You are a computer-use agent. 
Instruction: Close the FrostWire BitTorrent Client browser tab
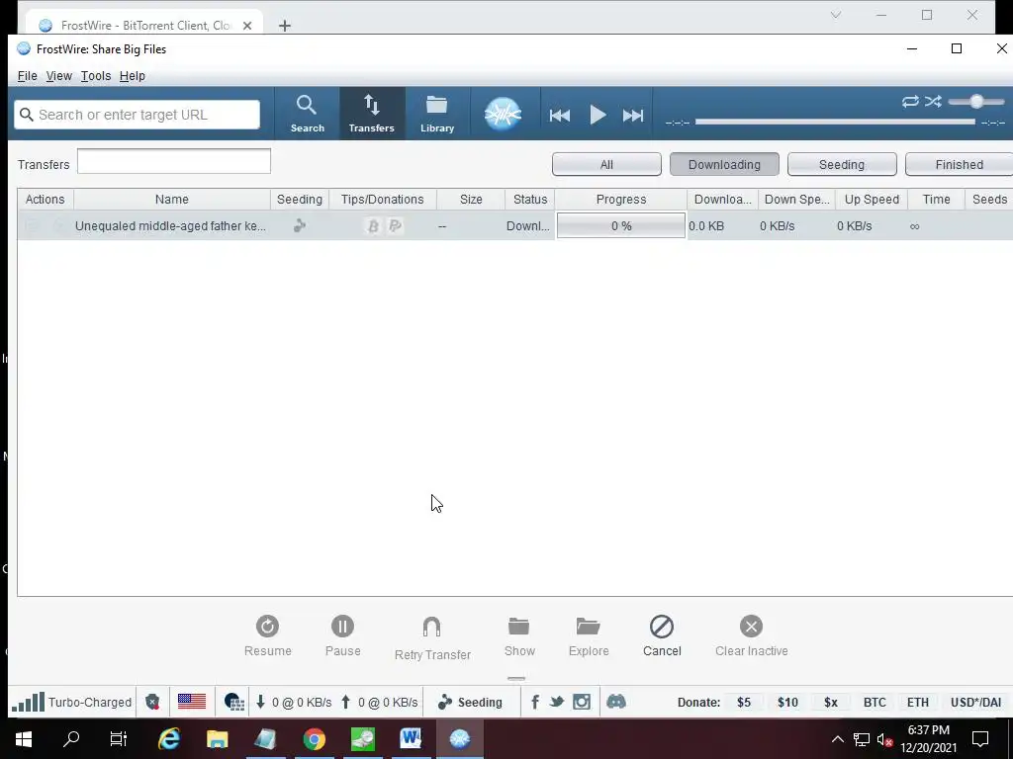[x=247, y=26]
